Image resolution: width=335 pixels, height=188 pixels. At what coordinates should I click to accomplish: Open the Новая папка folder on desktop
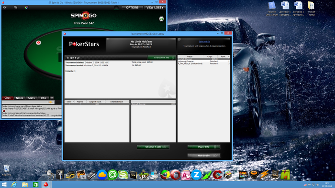[x=311, y=9]
